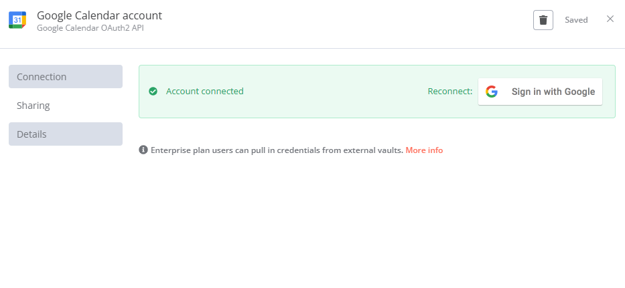Open the More info link
This screenshot has width=625, height=288.
tap(424, 150)
